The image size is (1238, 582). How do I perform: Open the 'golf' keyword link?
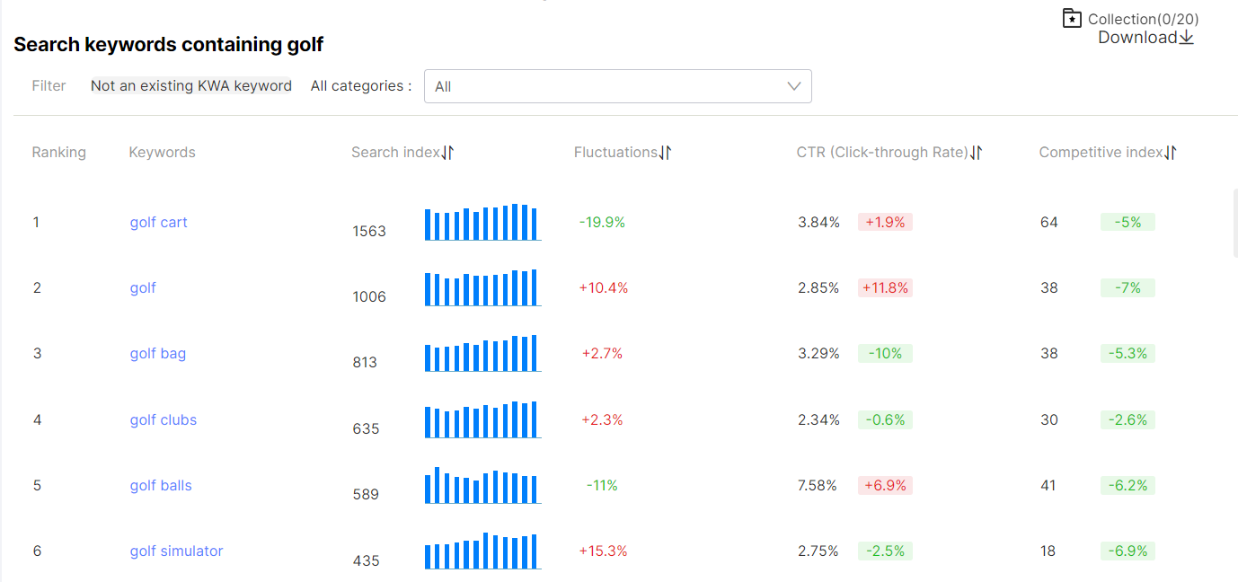pyautogui.click(x=143, y=287)
